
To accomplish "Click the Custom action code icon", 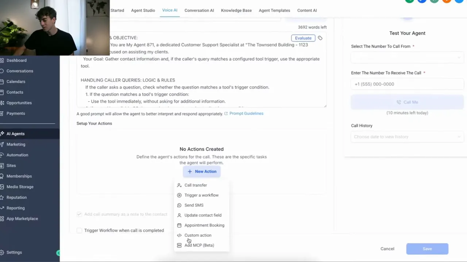I will coord(179,235).
